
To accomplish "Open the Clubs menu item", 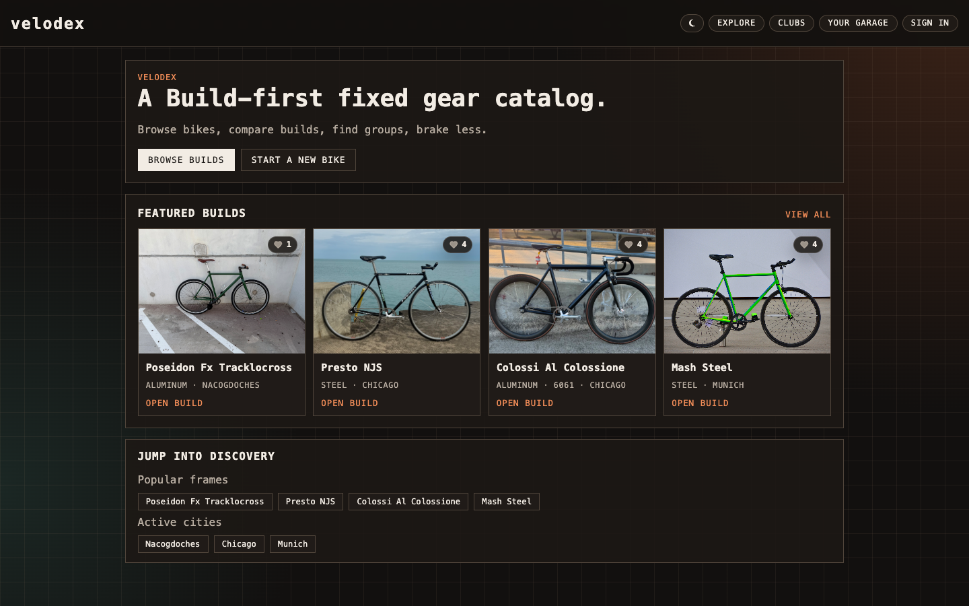I will (791, 23).
